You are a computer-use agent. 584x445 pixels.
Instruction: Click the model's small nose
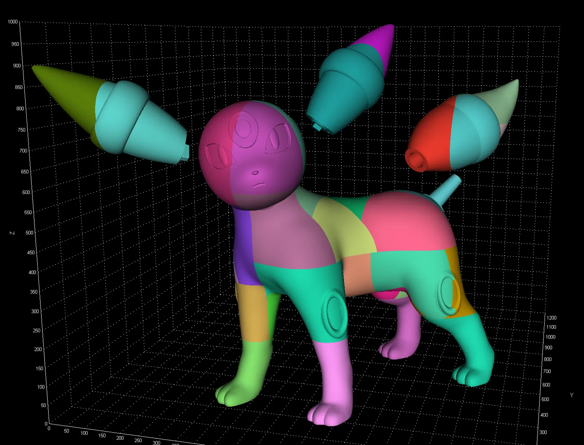255,173
